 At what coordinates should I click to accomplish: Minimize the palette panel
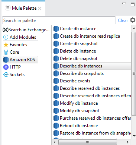pyautogui.click(x=124, y=3)
